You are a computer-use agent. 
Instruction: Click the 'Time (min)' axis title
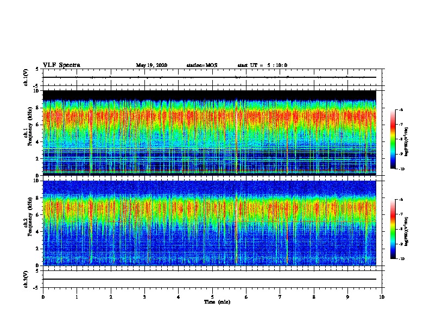217,302
